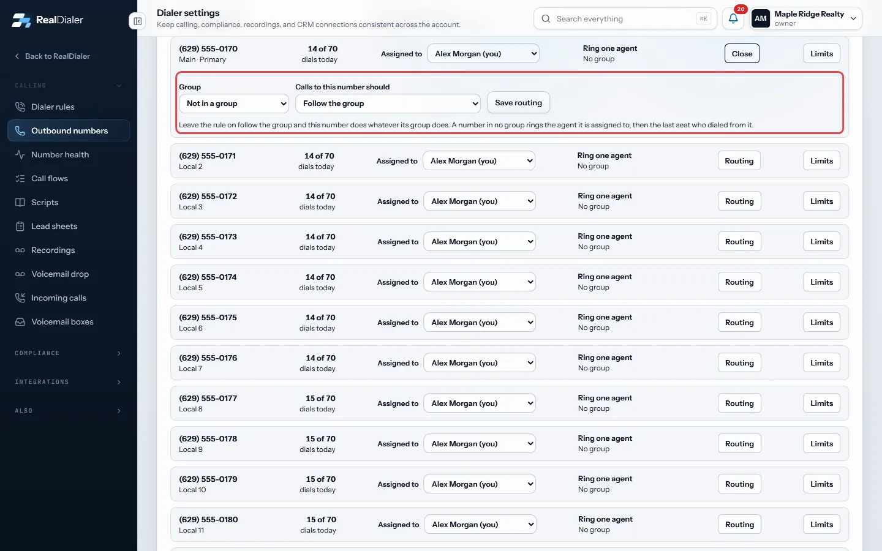Image resolution: width=882 pixels, height=551 pixels.
Task: Open Assigned to dropdown for (629) 555-0173
Action: [x=480, y=242]
